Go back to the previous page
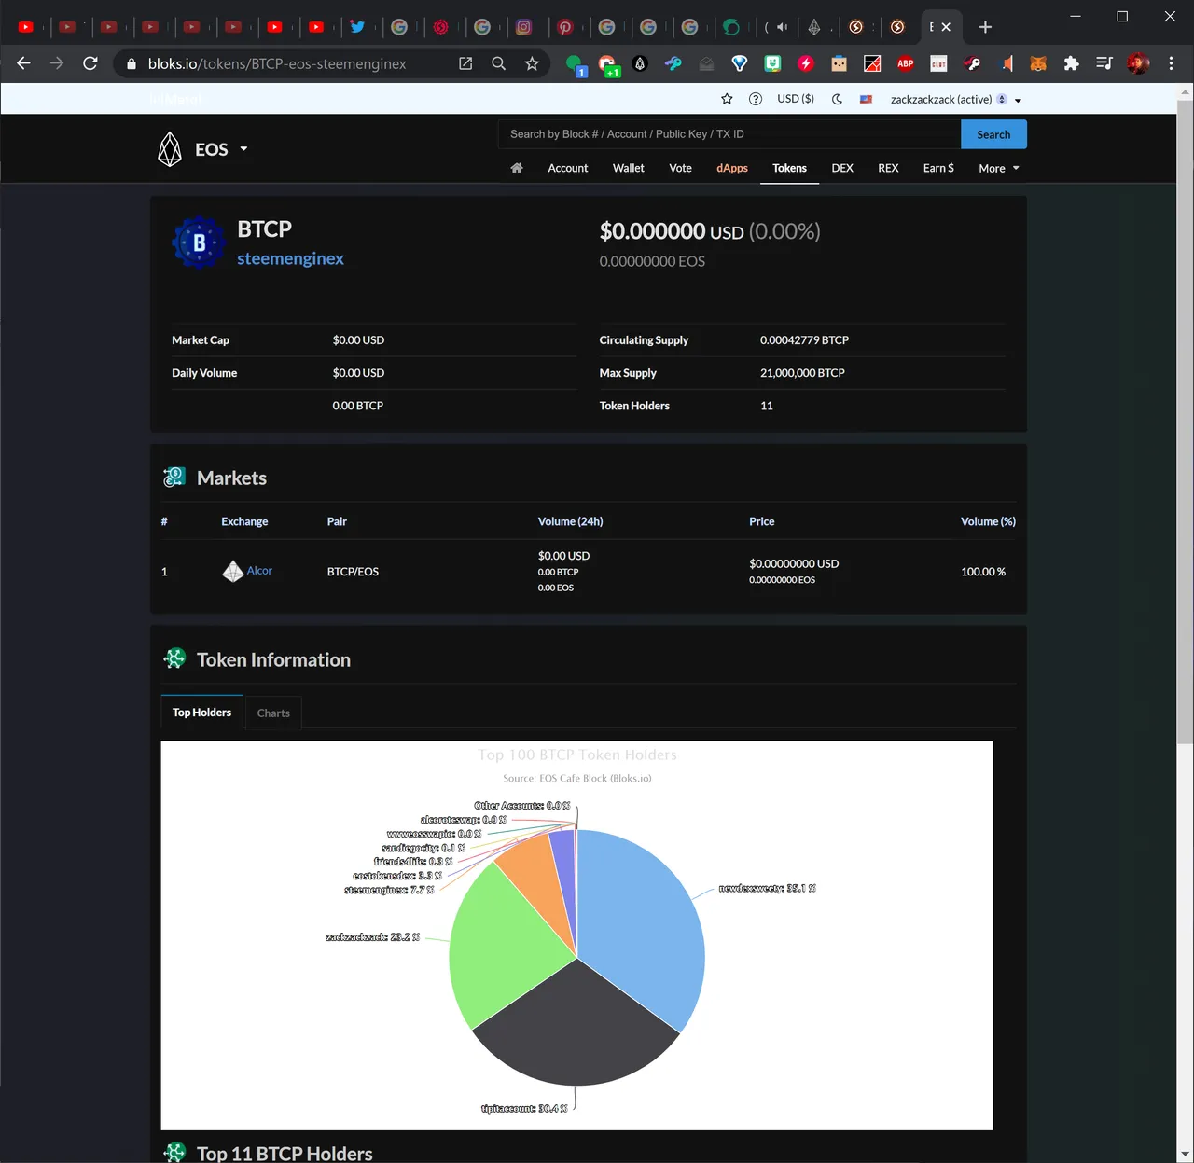Viewport: 1194px width, 1163px height. pos(24,63)
